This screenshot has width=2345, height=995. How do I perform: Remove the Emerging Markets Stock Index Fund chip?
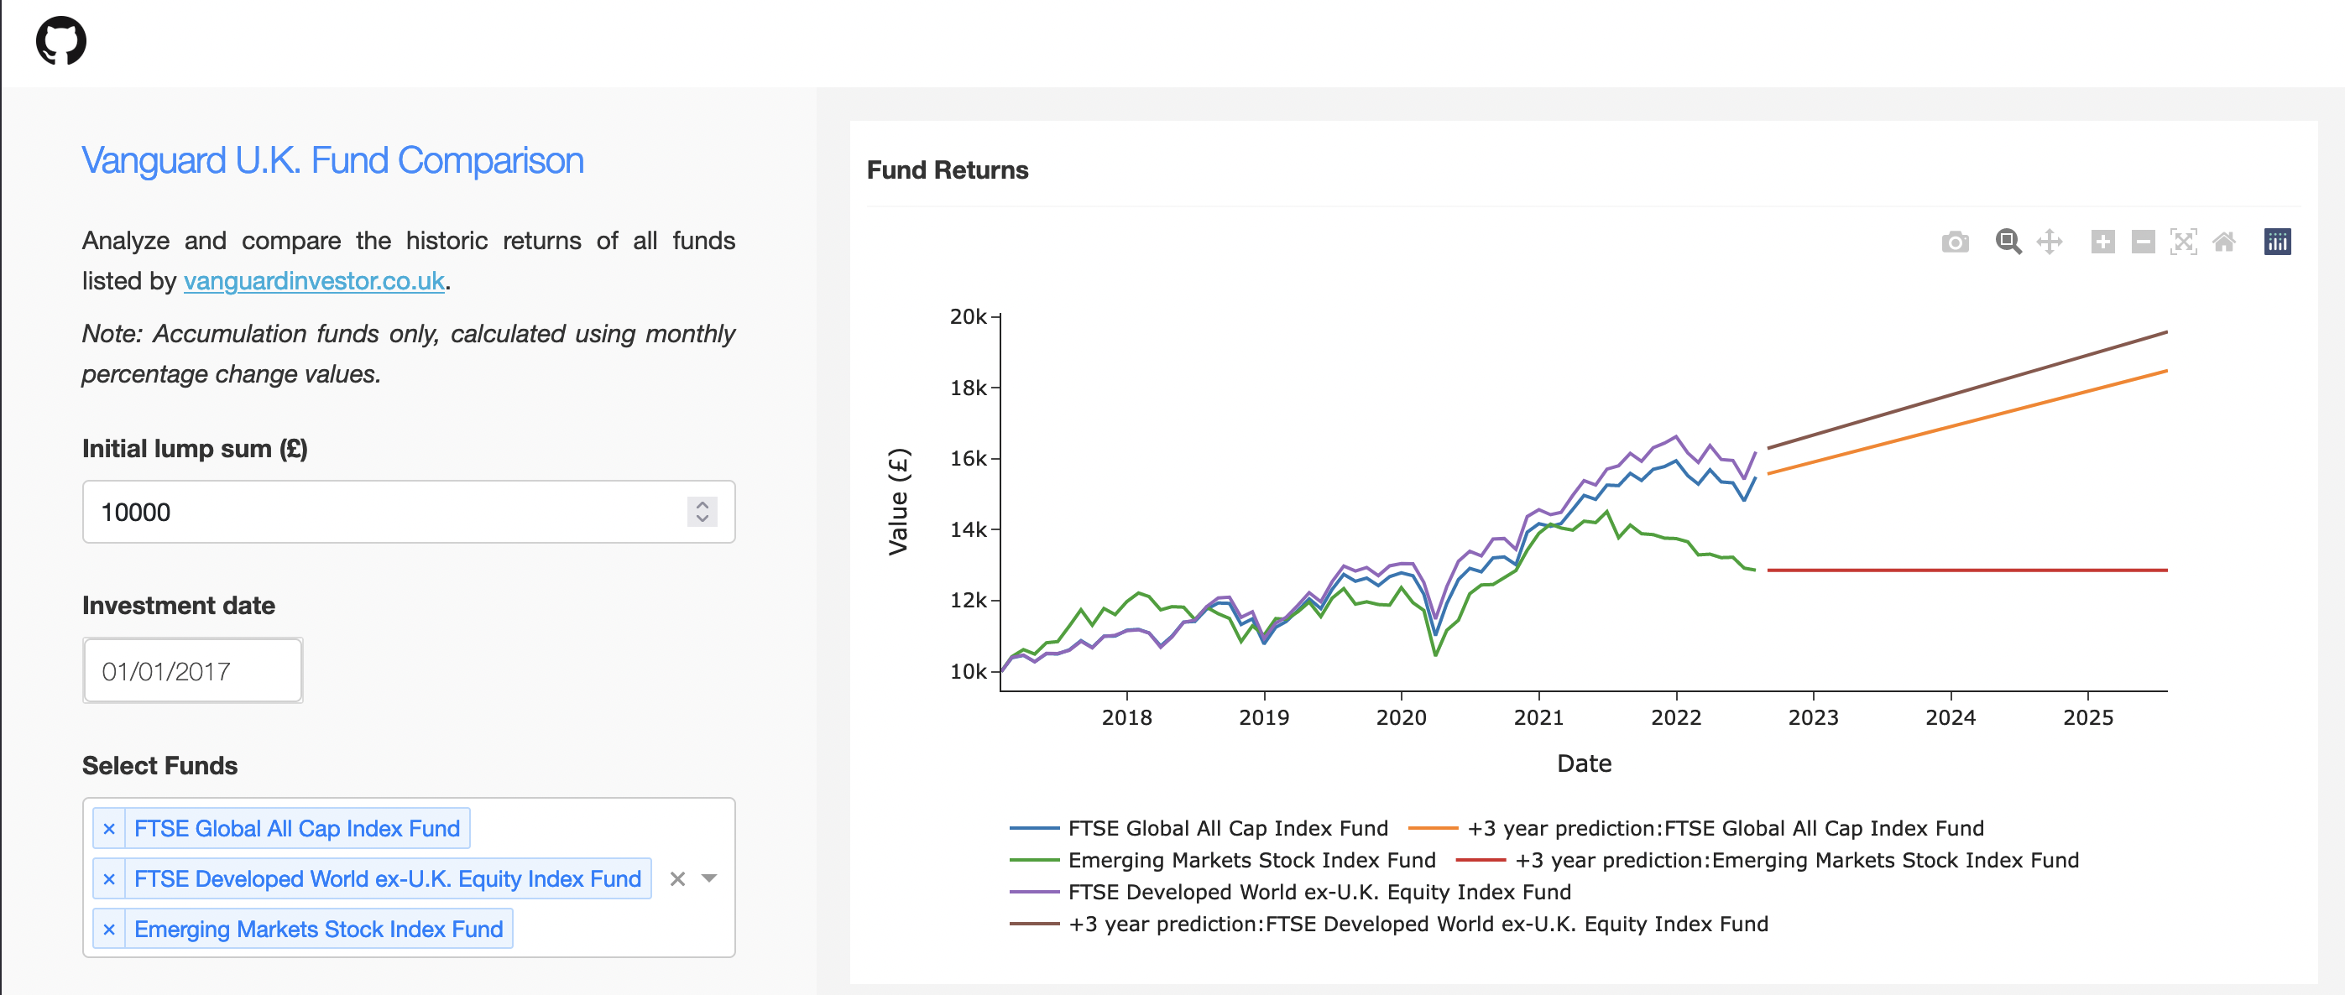[x=110, y=930]
